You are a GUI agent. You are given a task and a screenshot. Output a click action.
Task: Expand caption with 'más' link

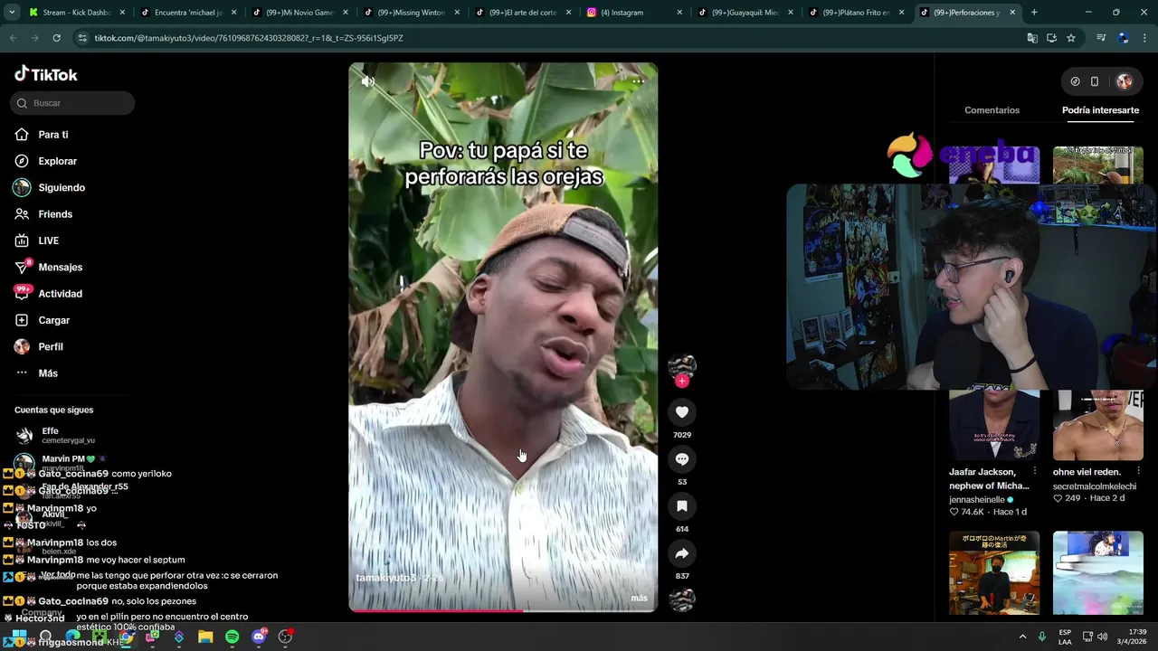pyautogui.click(x=639, y=598)
